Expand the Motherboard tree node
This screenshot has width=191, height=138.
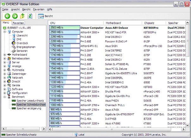(5, 55)
